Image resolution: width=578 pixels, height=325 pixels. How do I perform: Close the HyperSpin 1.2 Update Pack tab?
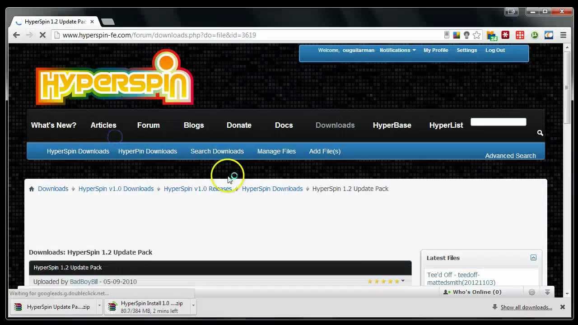(92, 21)
